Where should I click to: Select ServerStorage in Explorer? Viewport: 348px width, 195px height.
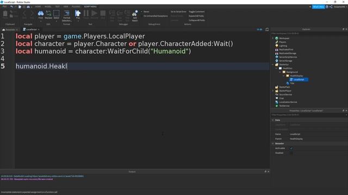[285, 61]
